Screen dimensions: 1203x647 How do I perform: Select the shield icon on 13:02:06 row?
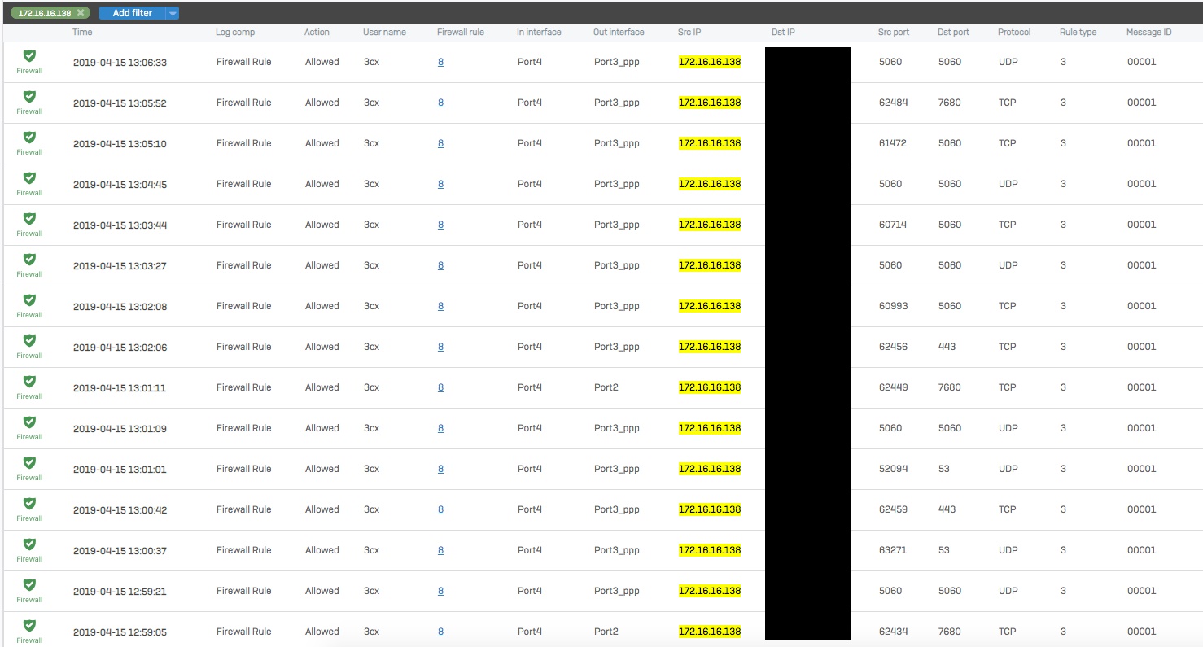pos(29,341)
